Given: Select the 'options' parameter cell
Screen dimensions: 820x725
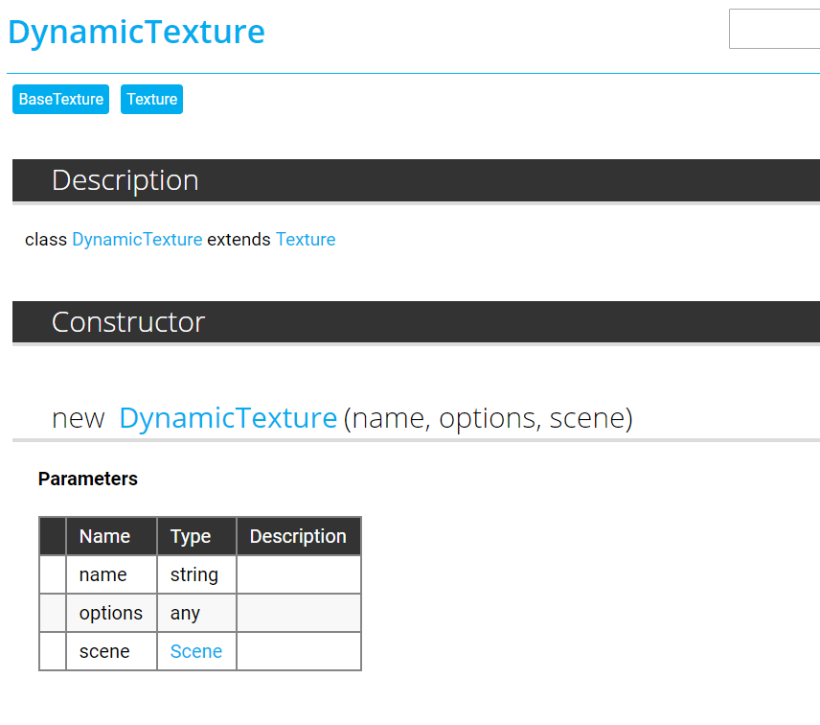Looking at the screenshot, I should pyautogui.click(x=111, y=614).
